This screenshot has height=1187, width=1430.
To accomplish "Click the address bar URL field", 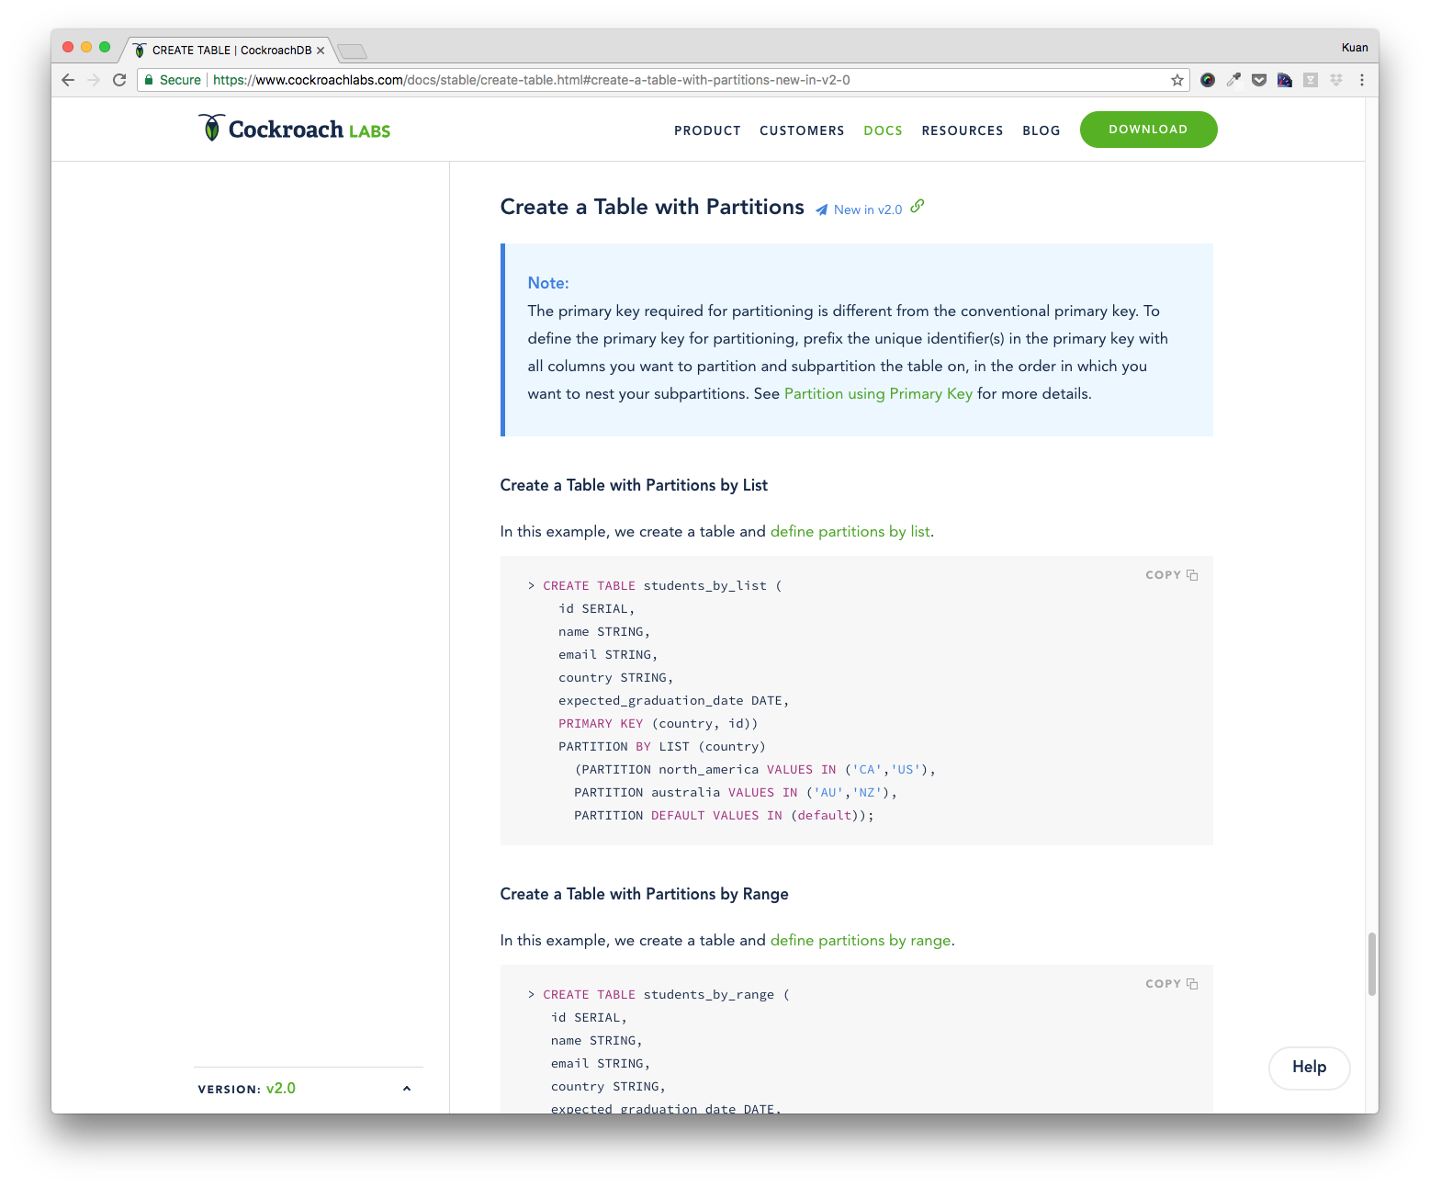I will tap(663, 80).
